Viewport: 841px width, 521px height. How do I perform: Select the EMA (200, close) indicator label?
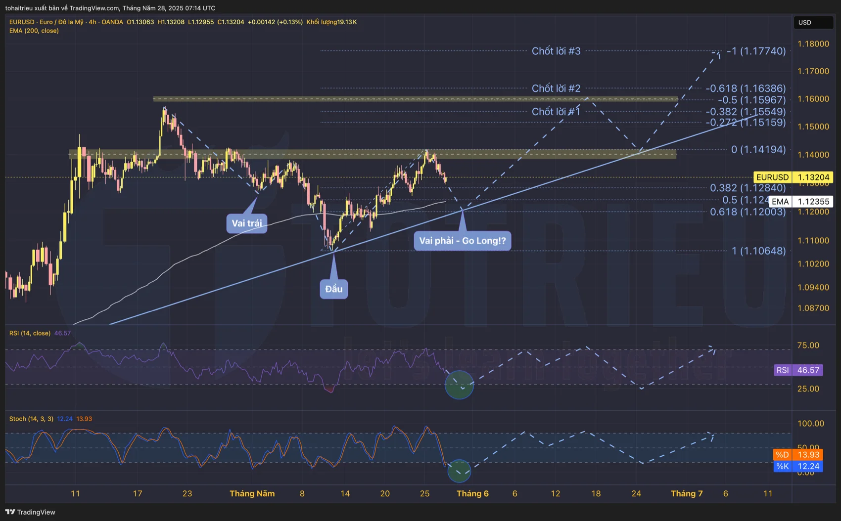(x=34, y=31)
